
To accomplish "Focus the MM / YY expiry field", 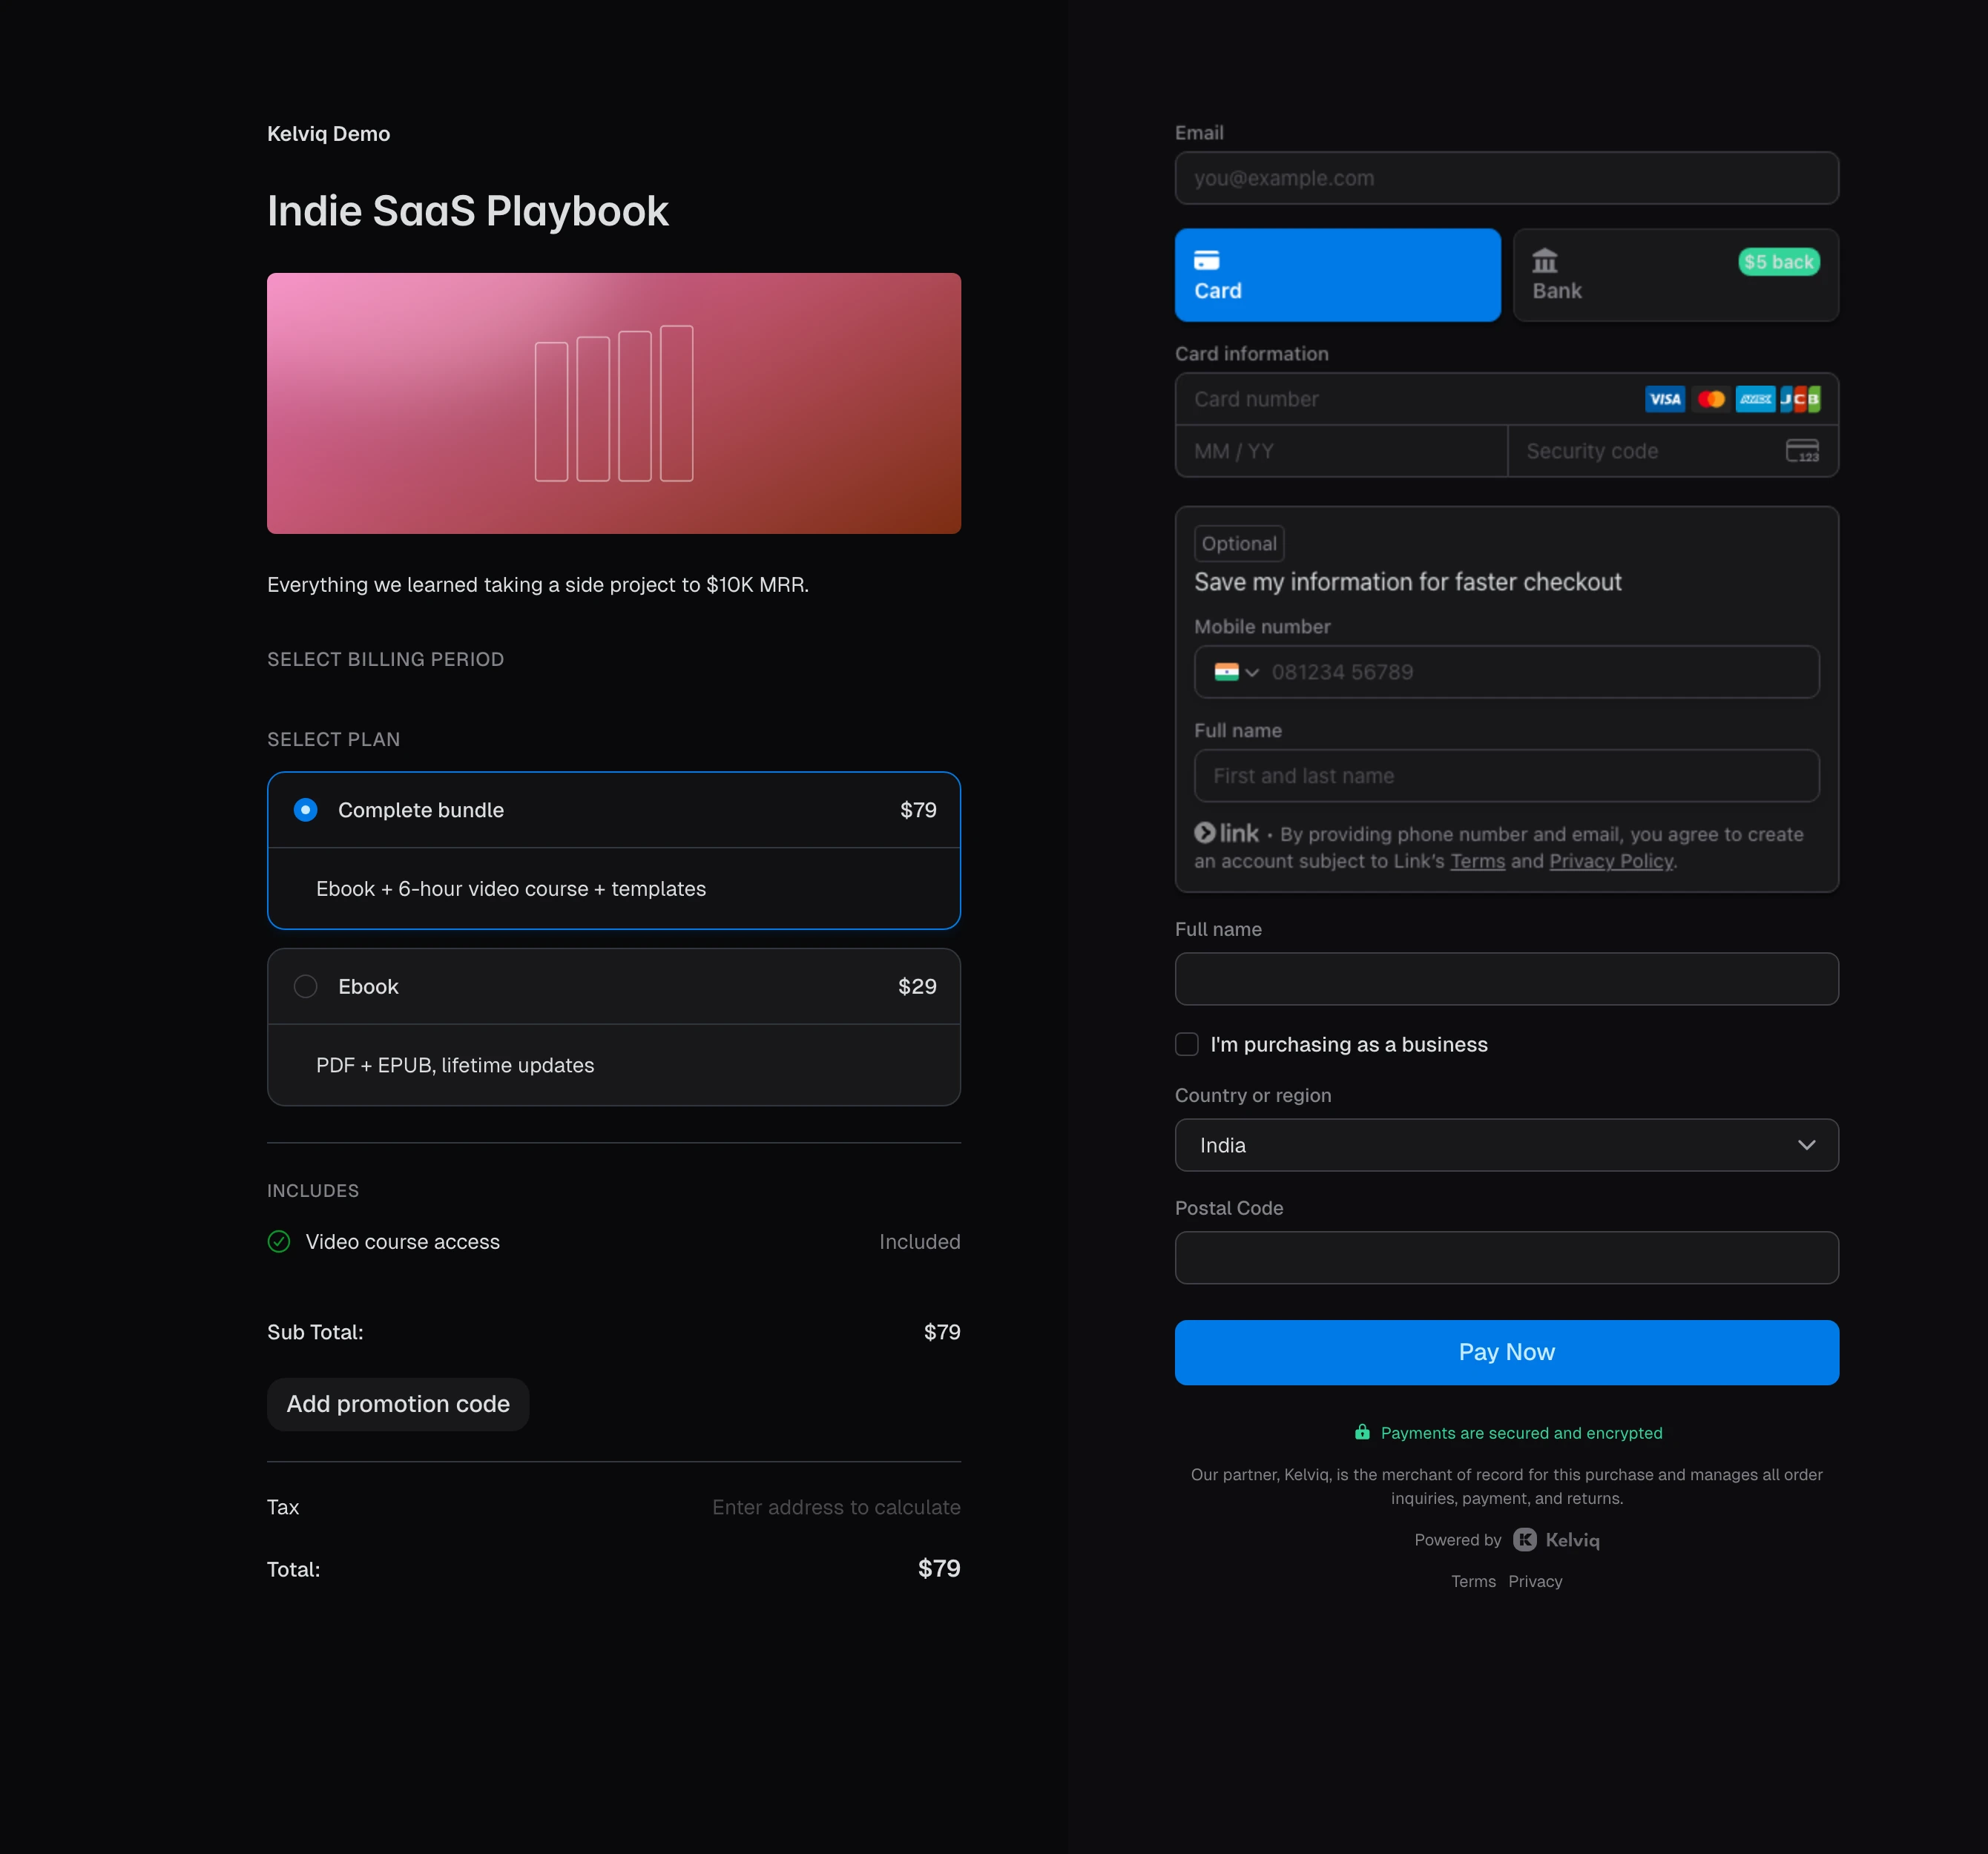I will [1341, 451].
